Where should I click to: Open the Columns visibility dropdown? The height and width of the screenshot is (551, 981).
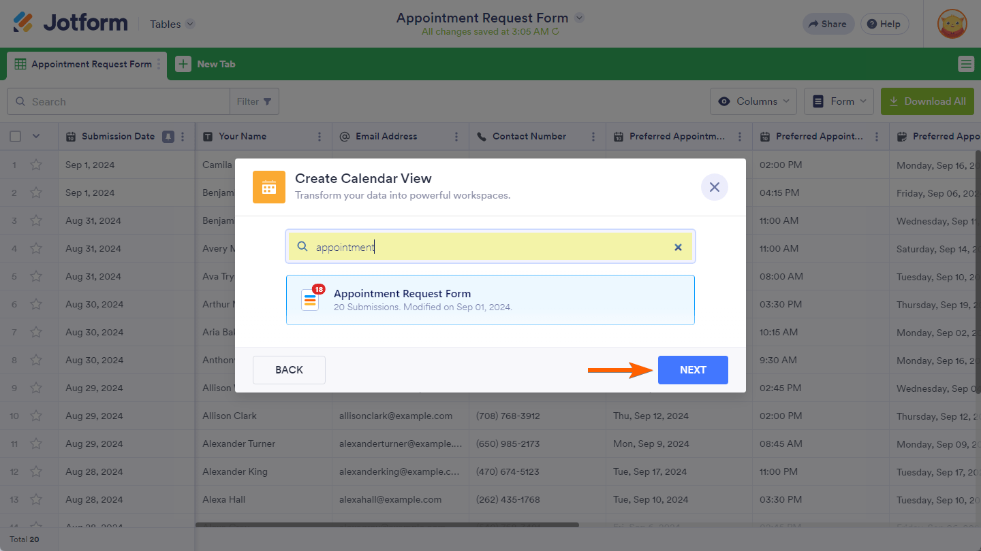(753, 101)
